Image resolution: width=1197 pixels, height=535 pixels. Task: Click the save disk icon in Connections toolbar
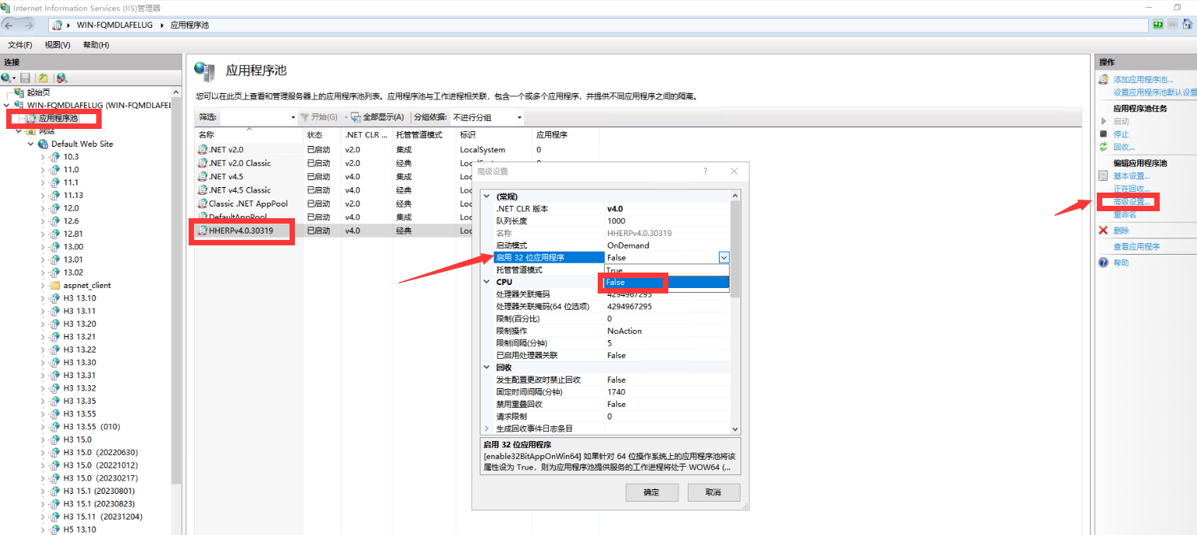[x=26, y=78]
